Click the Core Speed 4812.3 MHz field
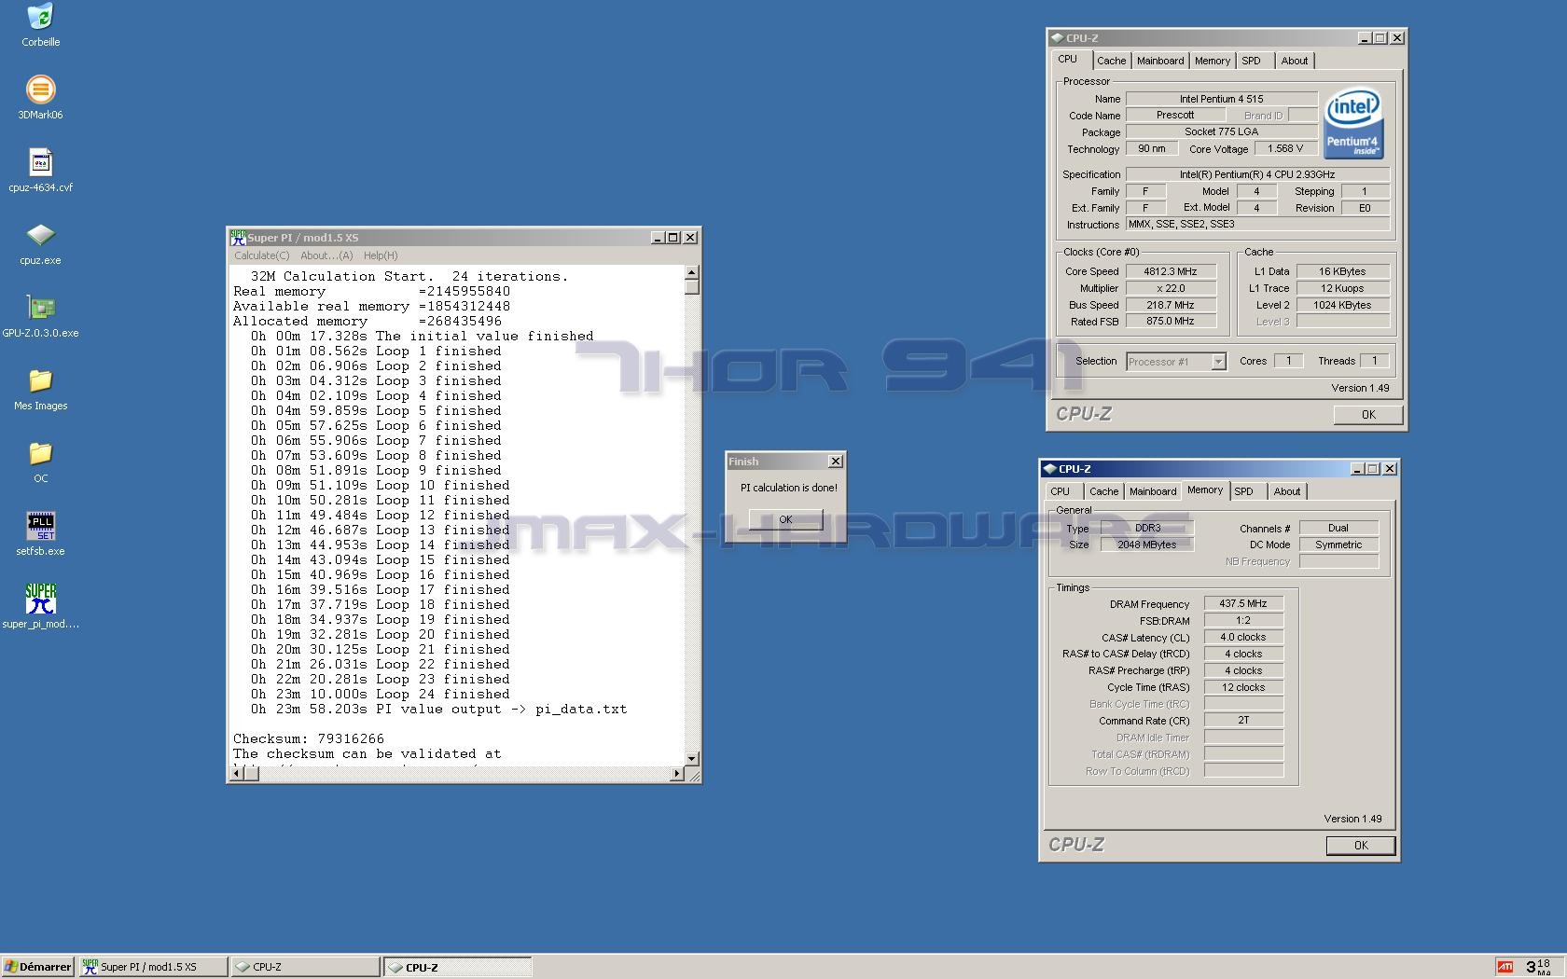The image size is (1567, 979). (1171, 271)
